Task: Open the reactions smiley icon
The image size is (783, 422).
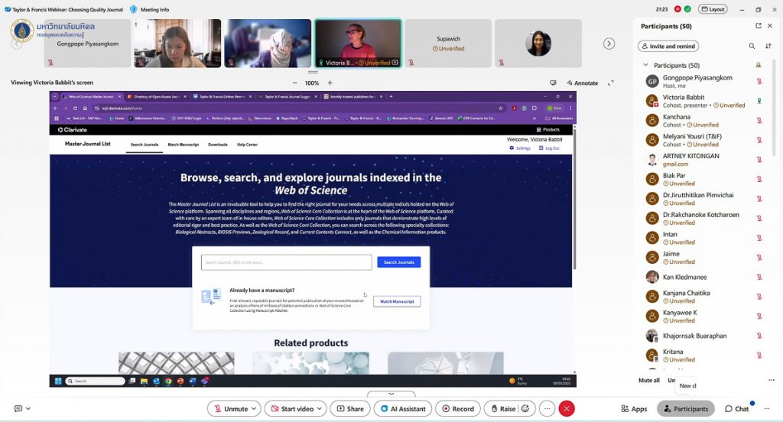Action: coord(527,409)
